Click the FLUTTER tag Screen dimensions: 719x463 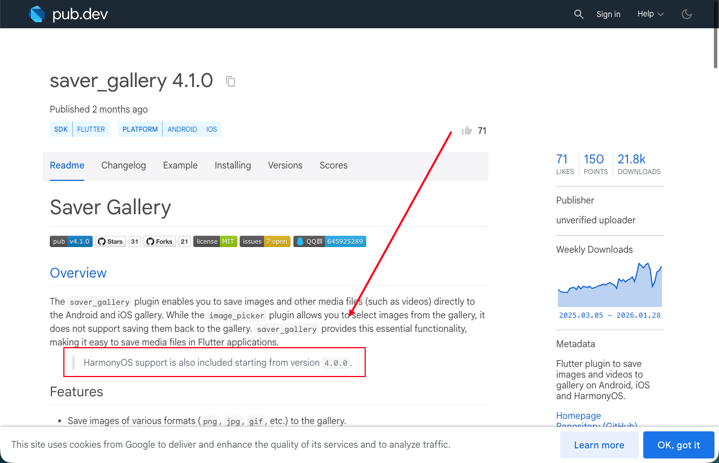pyautogui.click(x=91, y=129)
